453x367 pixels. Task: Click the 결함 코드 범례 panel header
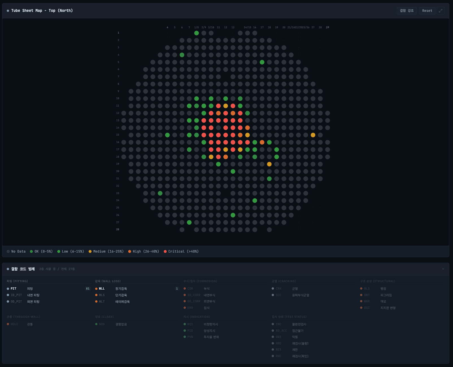point(23,269)
